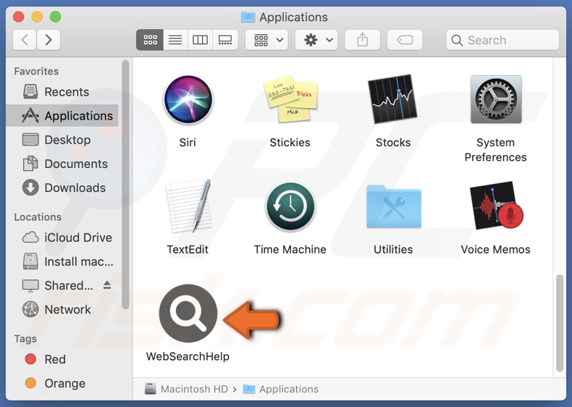Viewport: 572px width, 407px height.
Task: Click the iCloud Drive cloud icon
Action: point(30,238)
